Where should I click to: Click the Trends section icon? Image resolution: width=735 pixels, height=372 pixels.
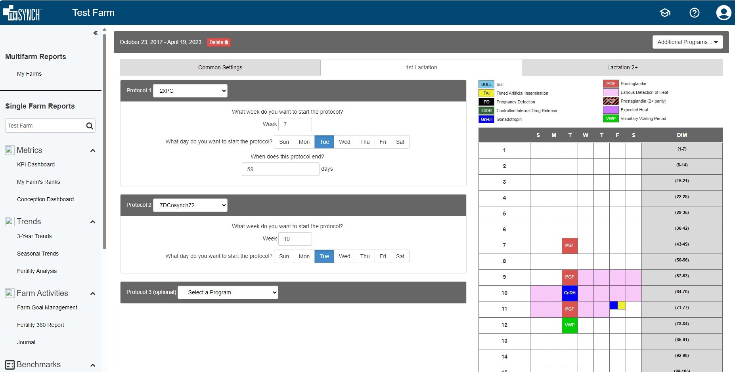[x=10, y=221]
